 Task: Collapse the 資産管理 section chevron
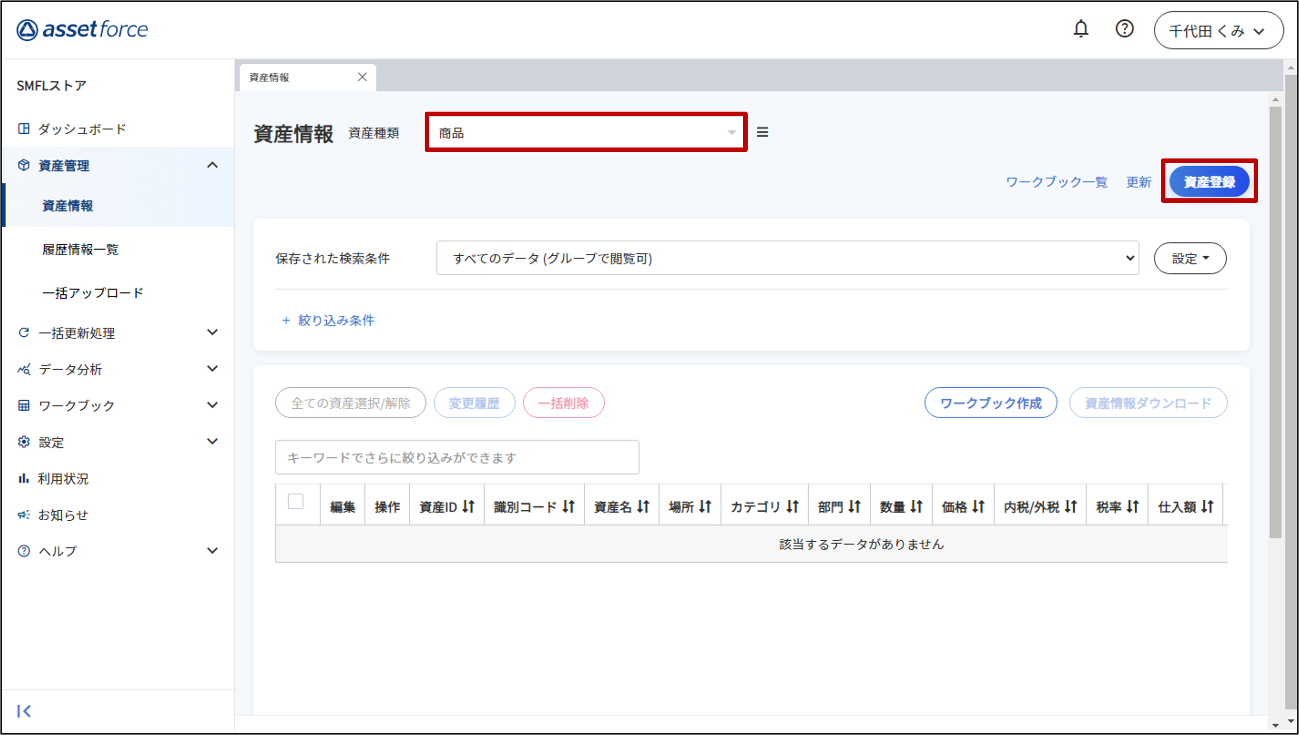click(212, 165)
